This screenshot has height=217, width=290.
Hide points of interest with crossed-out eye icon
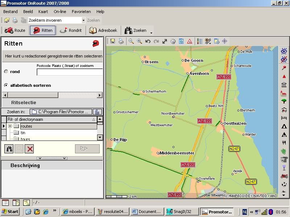(x=284, y=59)
